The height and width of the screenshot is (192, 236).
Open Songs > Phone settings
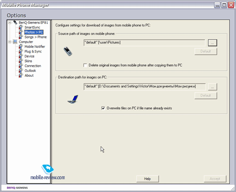coord(35,37)
